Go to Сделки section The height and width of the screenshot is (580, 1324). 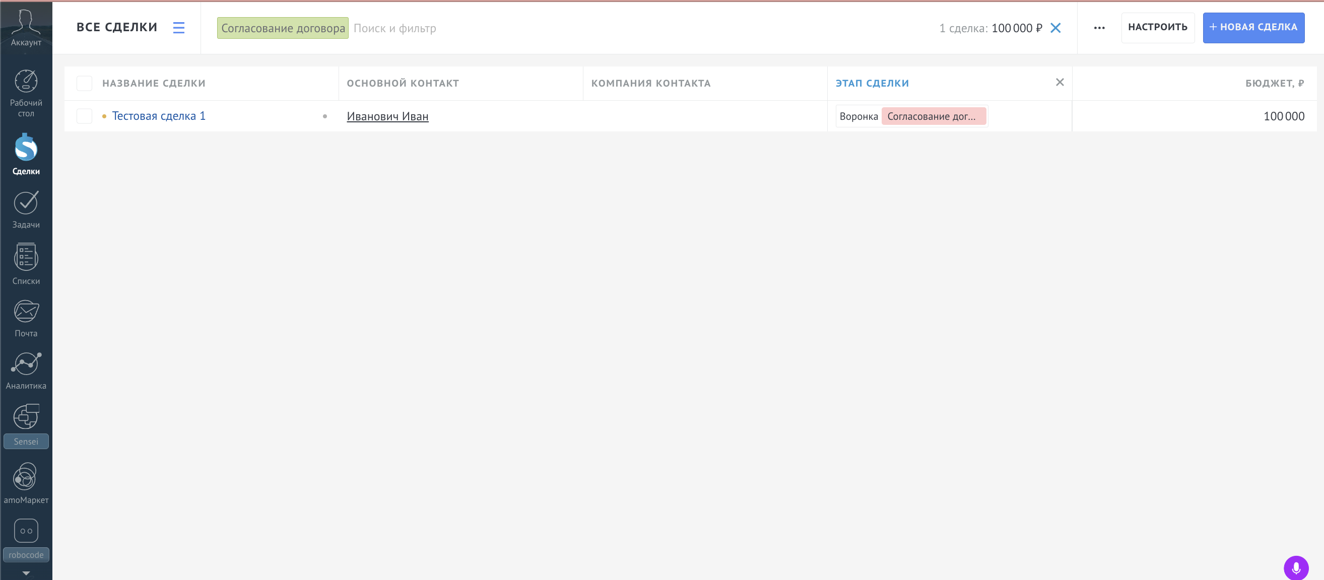pos(26,154)
